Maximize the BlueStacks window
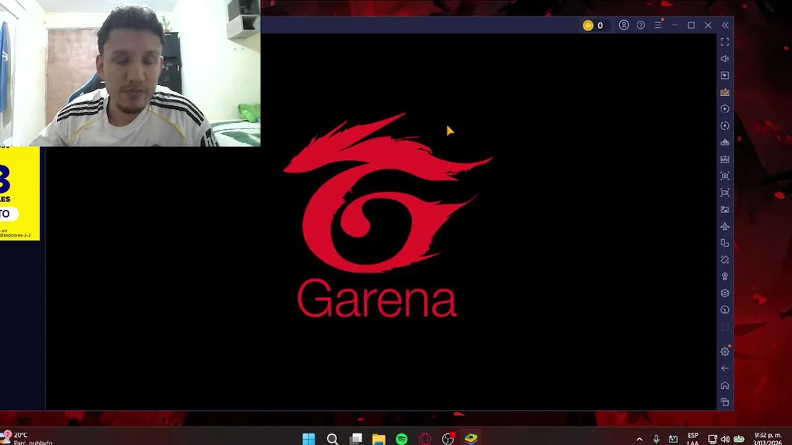Viewport: 792px width, 445px height. (691, 25)
